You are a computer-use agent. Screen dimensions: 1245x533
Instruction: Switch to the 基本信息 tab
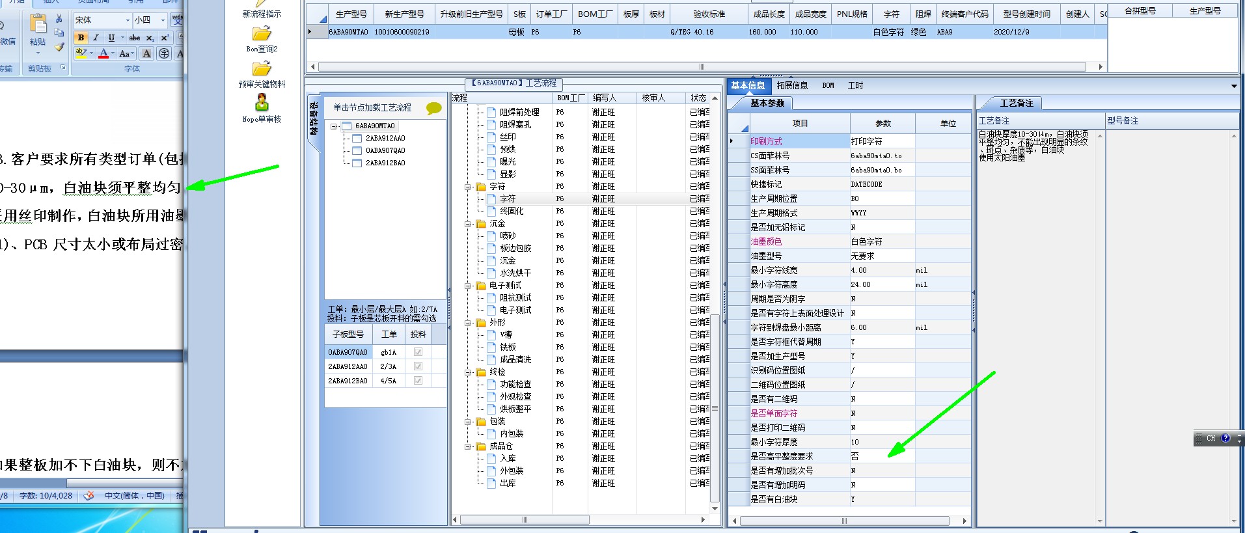748,86
